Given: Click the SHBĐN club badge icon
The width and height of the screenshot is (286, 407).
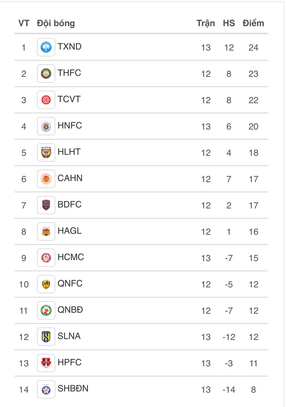Looking at the screenshot, I should [x=46, y=389].
